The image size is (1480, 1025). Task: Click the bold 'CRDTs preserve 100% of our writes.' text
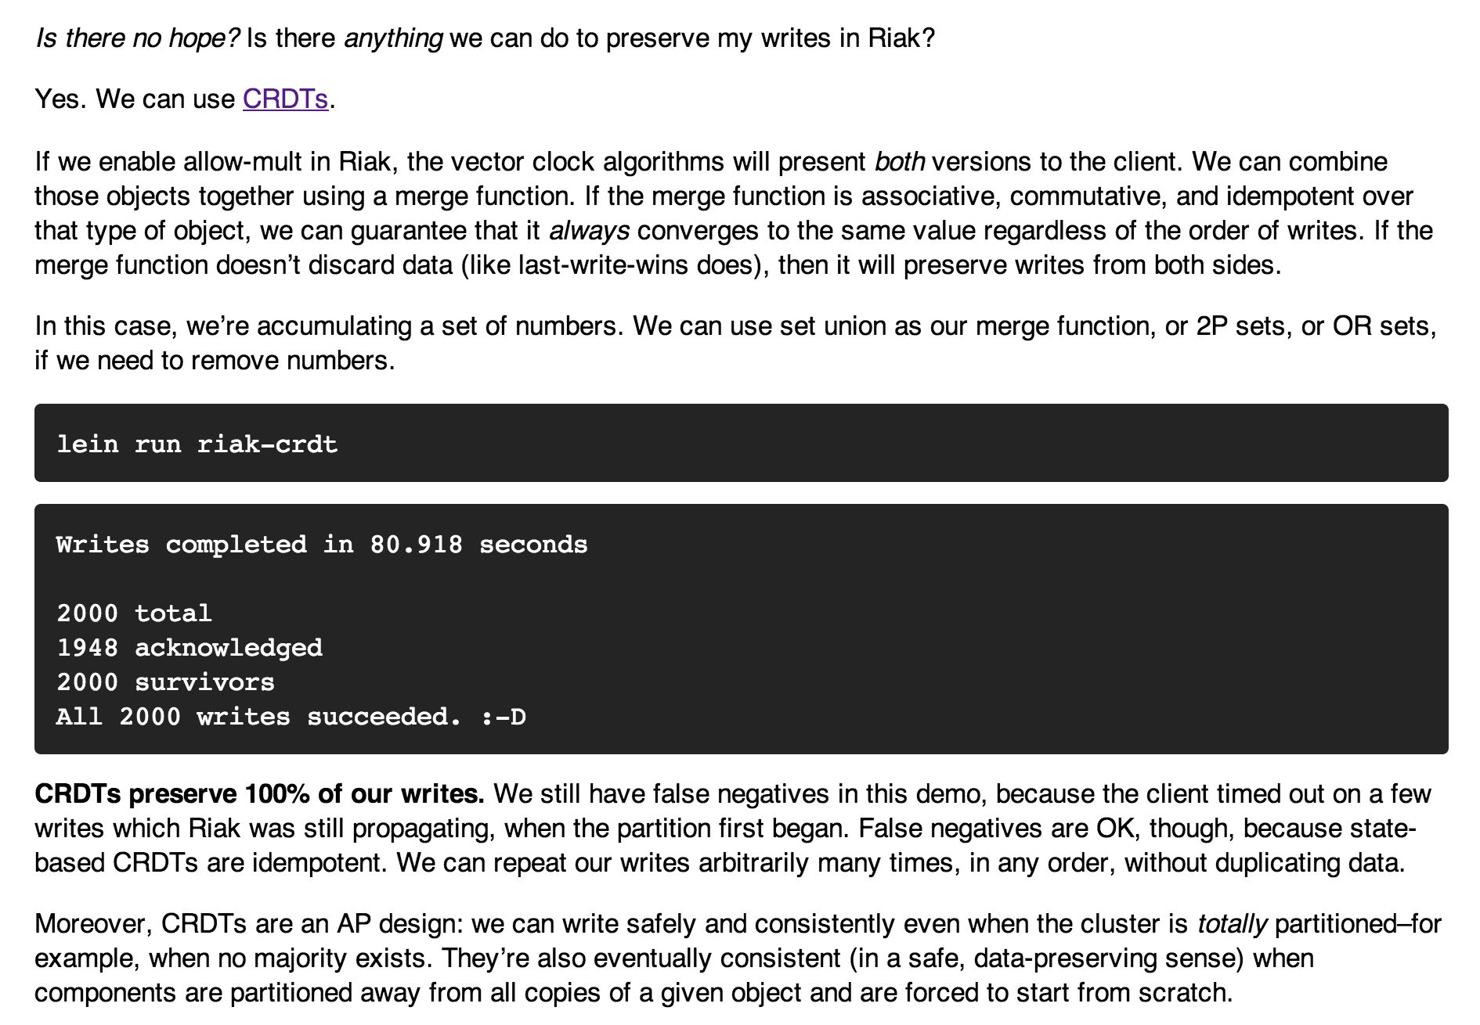tap(259, 794)
